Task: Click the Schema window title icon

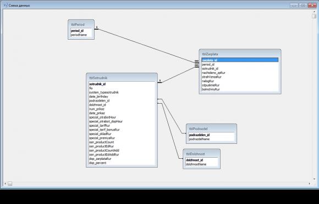Action: 5,6
